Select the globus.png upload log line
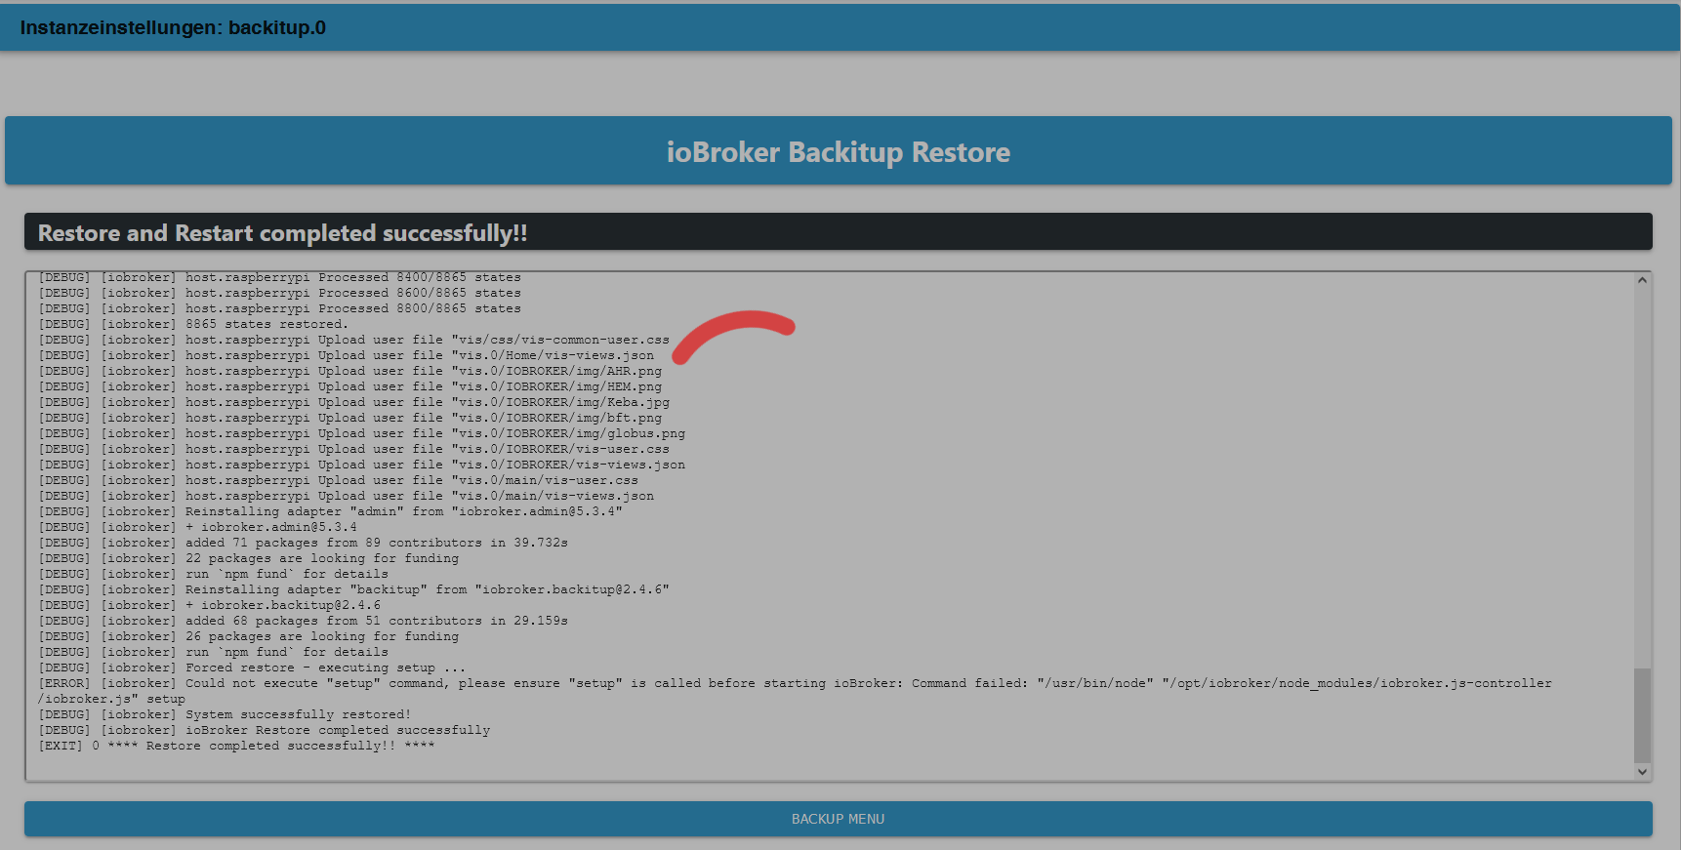The image size is (1681, 850). pos(362,433)
